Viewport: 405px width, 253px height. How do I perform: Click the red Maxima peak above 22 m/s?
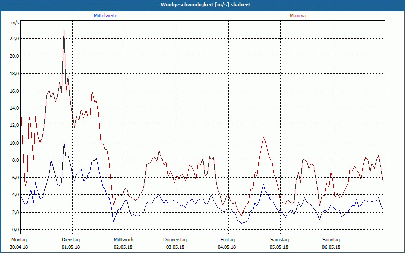[64, 31]
